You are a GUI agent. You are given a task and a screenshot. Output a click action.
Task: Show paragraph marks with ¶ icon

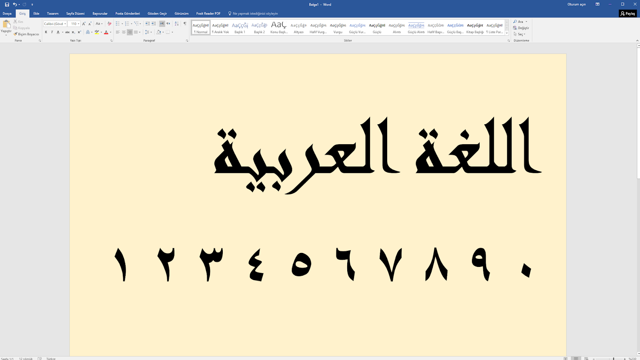[x=185, y=24]
